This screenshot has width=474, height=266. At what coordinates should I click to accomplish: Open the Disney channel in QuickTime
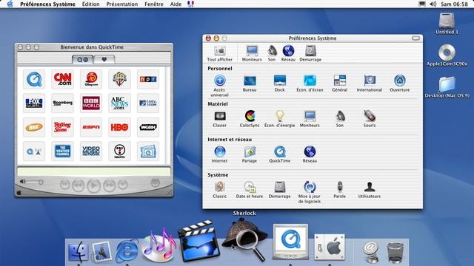tap(91, 79)
